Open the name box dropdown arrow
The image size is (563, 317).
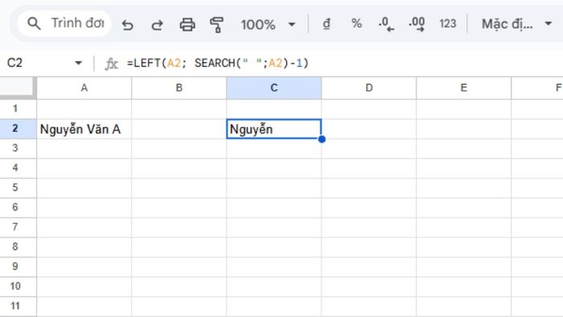[78, 64]
